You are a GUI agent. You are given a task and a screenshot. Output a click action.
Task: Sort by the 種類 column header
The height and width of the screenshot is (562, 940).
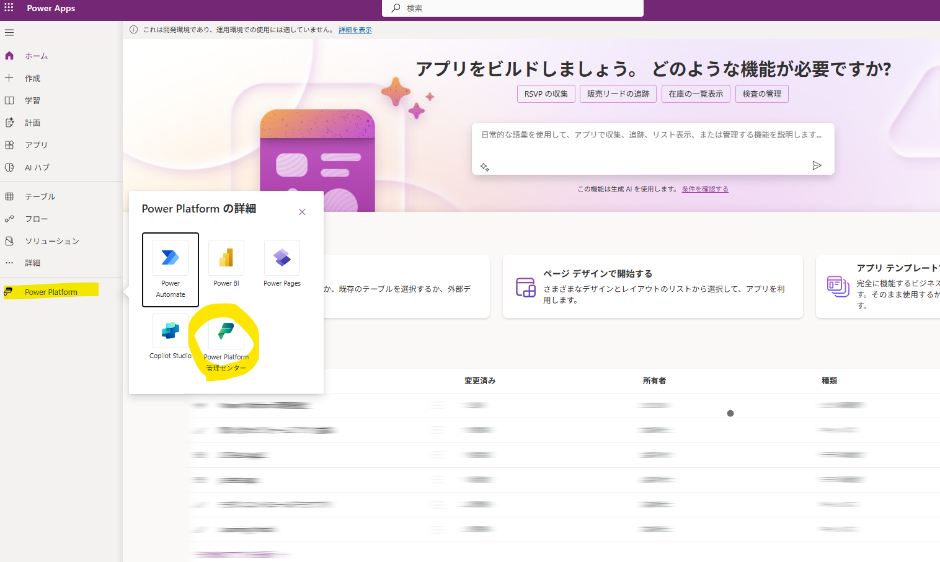(x=829, y=381)
